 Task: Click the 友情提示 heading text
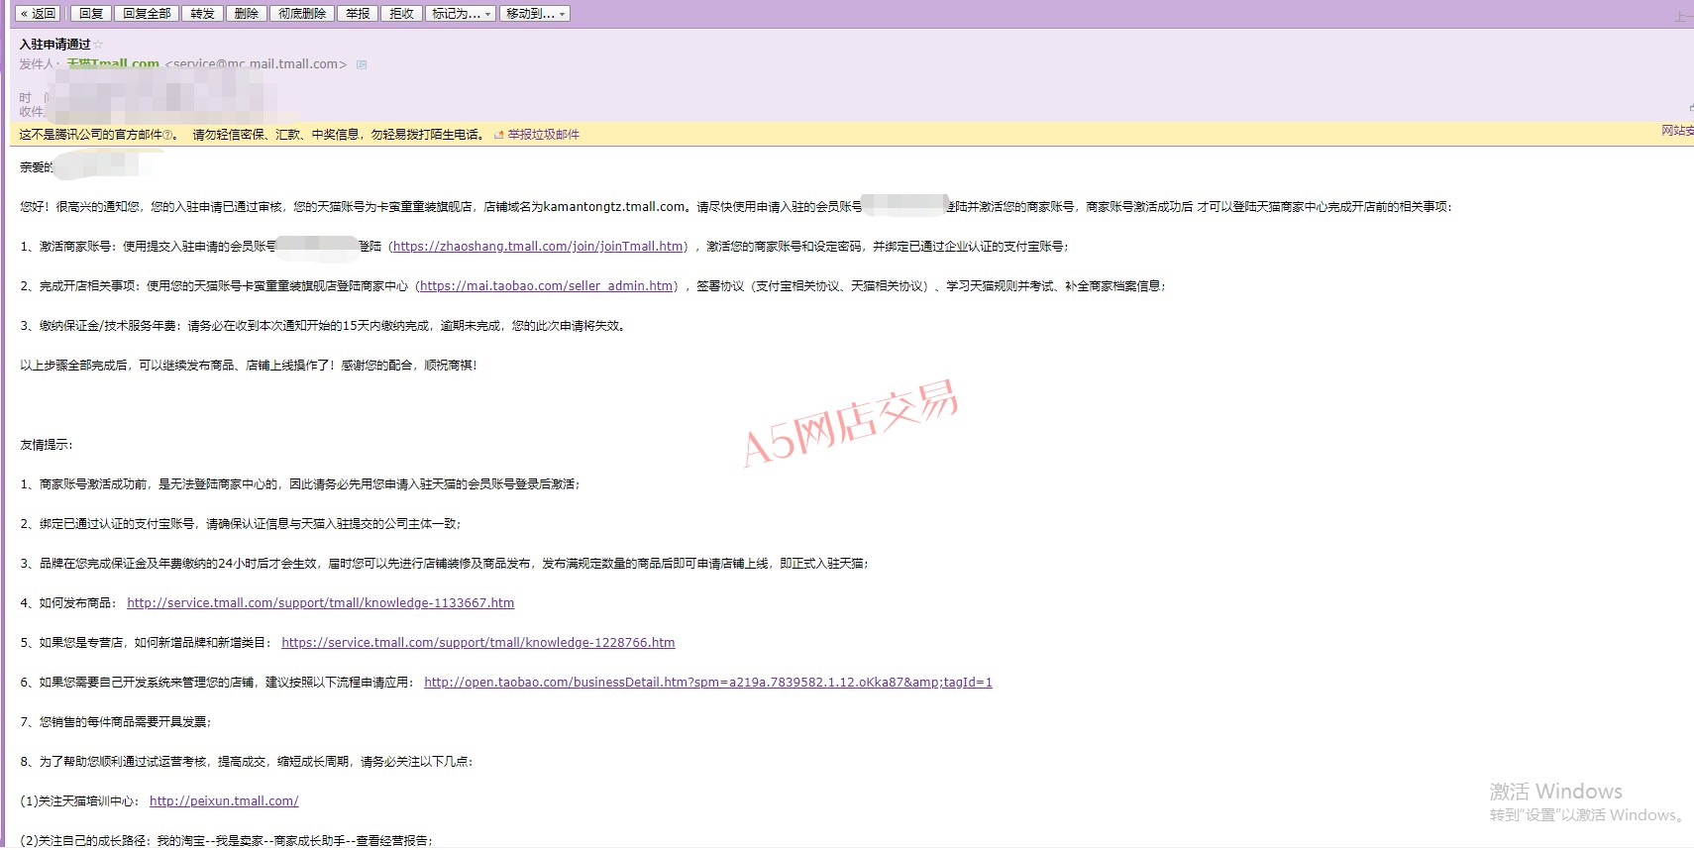tap(46, 445)
